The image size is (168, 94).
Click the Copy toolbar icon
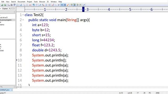click(x=24, y=5)
